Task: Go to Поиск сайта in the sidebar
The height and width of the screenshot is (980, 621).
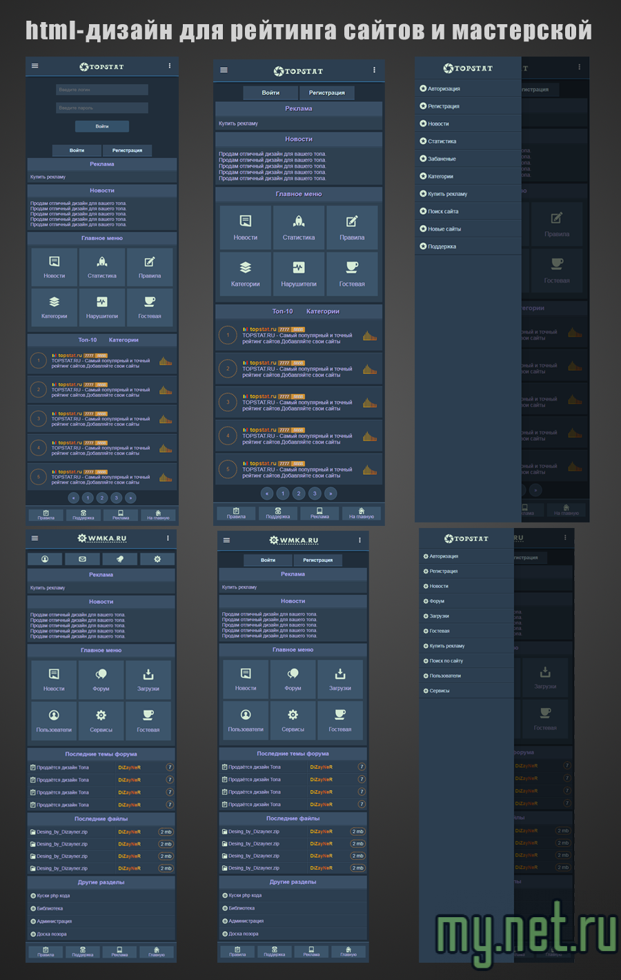Action: tap(443, 211)
